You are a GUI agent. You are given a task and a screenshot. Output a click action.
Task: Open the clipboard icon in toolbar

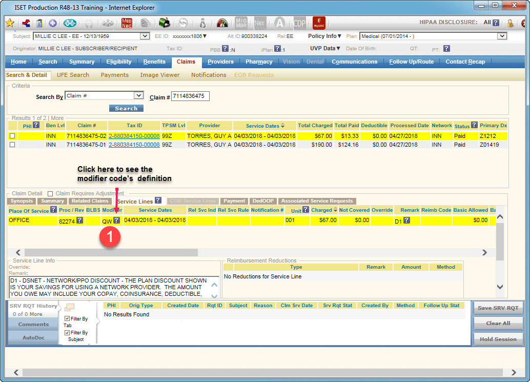39,23
